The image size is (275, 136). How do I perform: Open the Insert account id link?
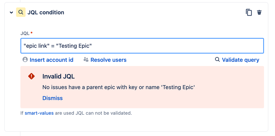click(51, 60)
